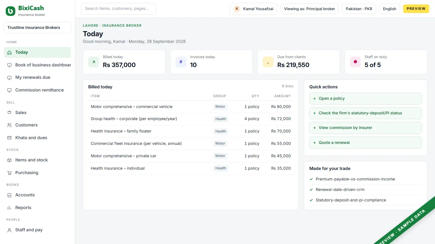Click the Today home icon in sidebar
Screen dimensions: 435x244
9,52
